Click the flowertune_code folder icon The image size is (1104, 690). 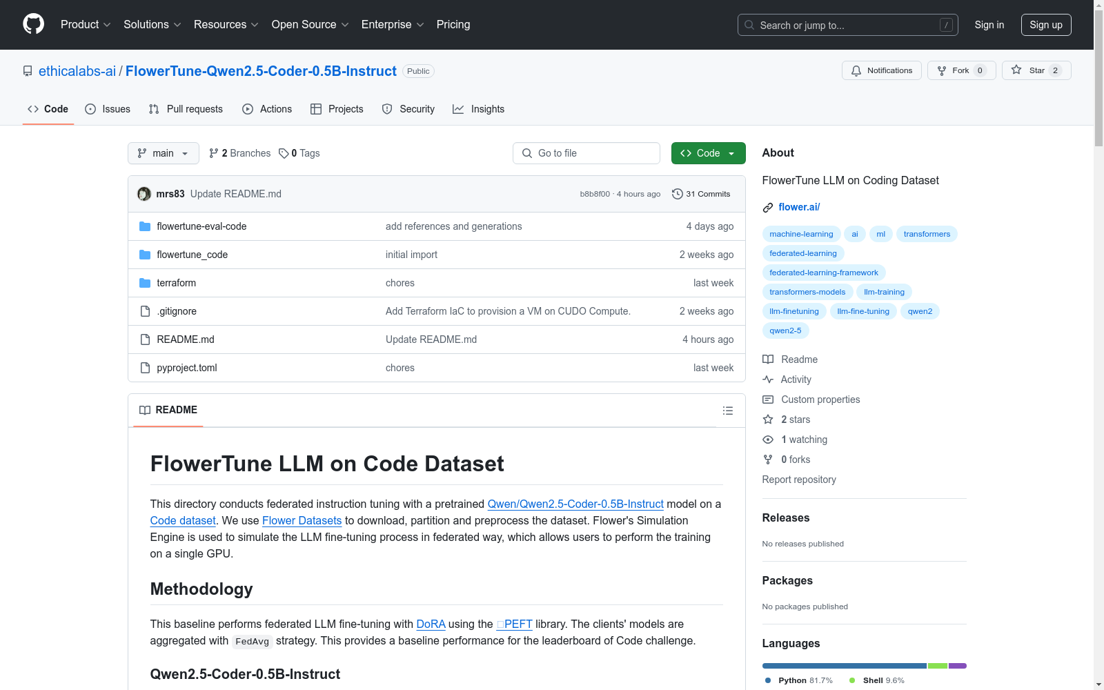coord(145,255)
